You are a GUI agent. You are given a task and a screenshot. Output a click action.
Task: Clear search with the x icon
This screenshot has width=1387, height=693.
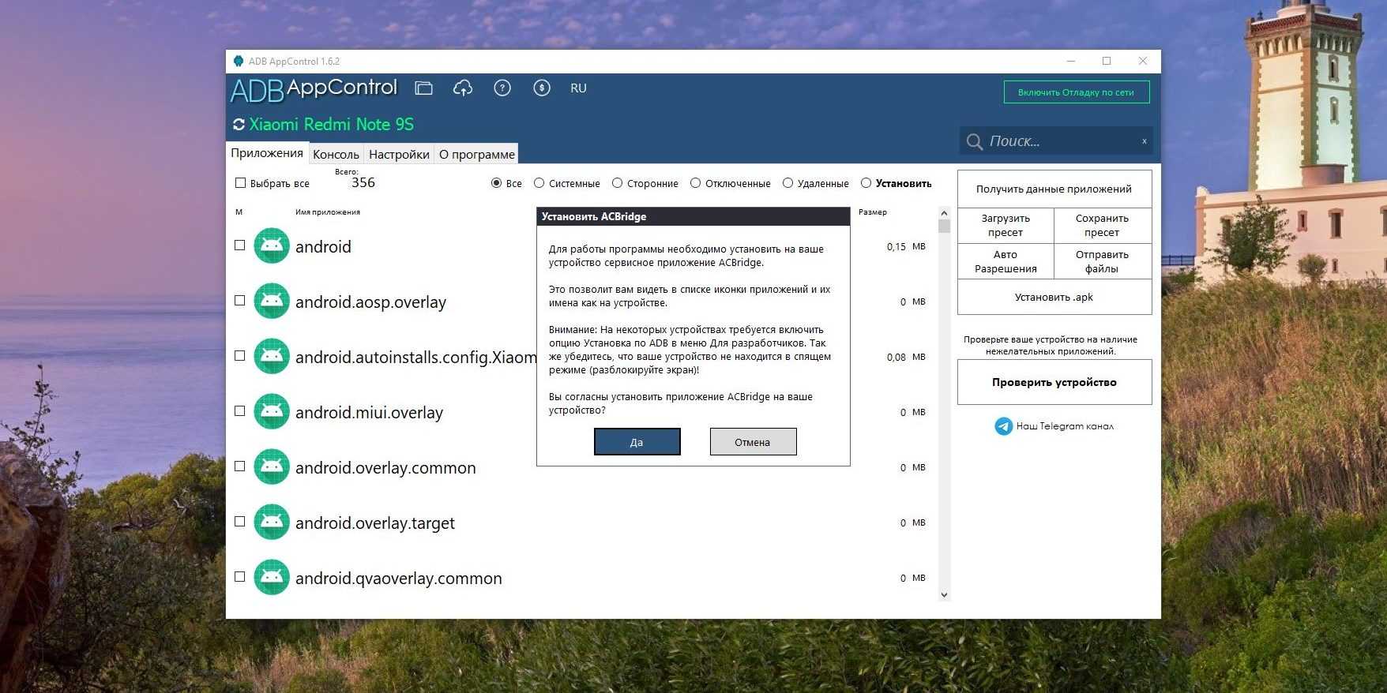click(x=1144, y=141)
